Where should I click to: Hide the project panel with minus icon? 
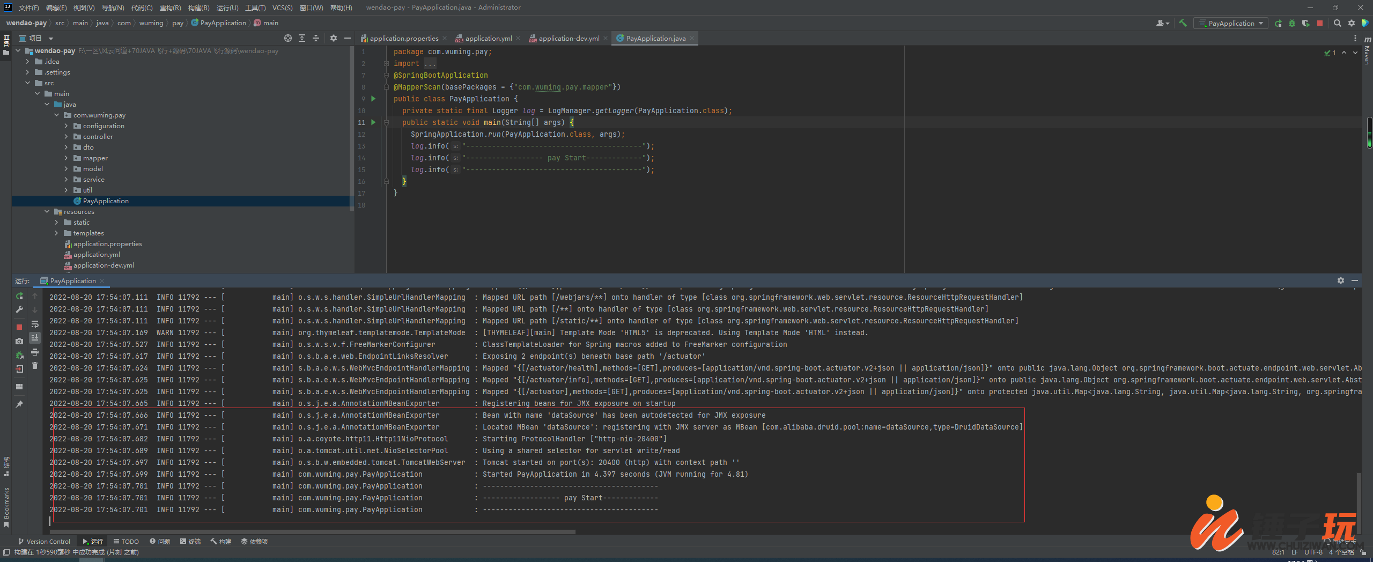pyautogui.click(x=347, y=38)
